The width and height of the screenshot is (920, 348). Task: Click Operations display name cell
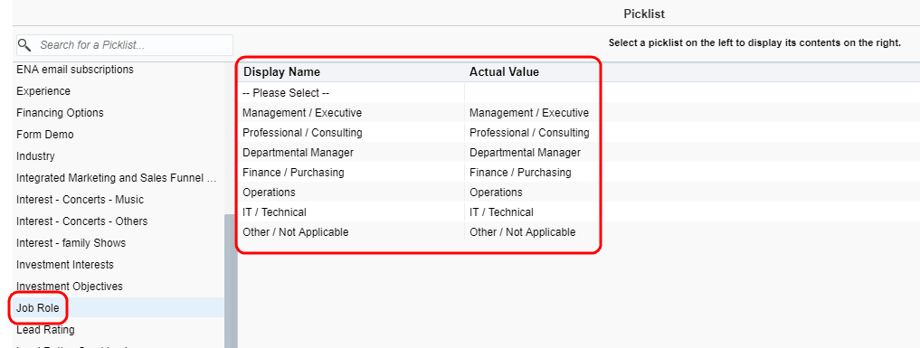(x=269, y=193)
